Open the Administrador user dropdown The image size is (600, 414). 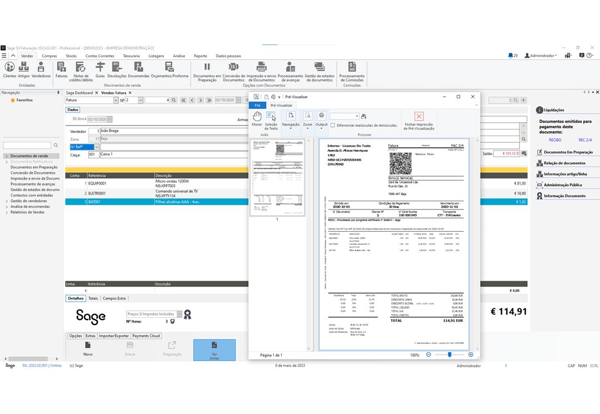click(x=541, y=56)
